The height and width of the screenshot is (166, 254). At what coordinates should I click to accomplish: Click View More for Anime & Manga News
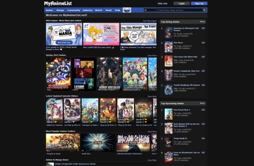pyautogui.click(x=152, y=160)
